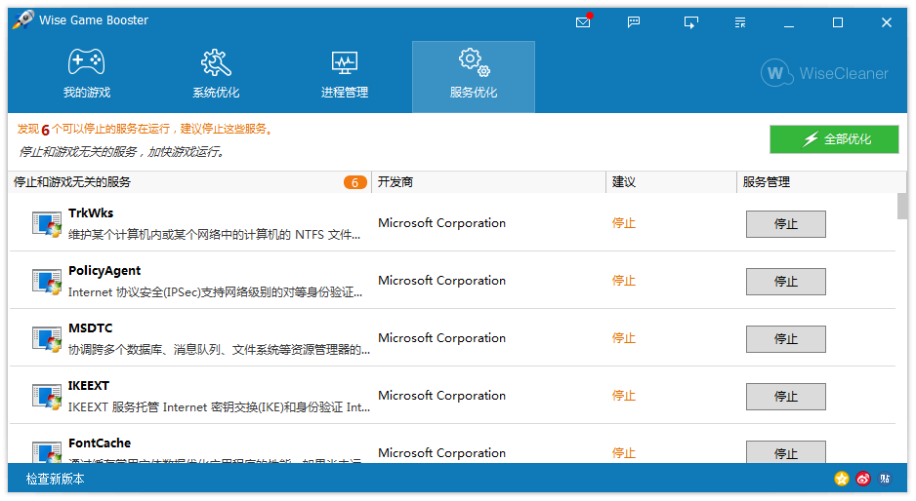Open the menu list icon in title bar

coord(740,22)
